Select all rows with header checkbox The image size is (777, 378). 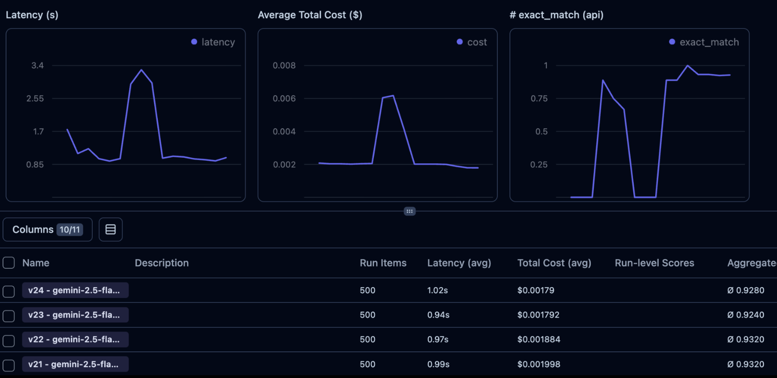9,263
